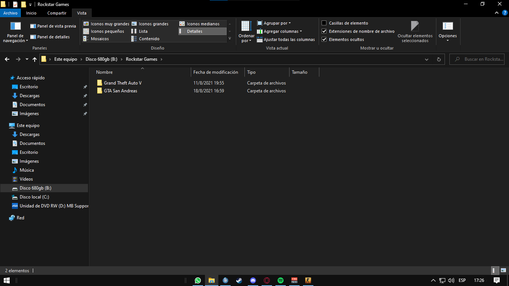Select the Grand Theft Auto V folder
This screenshot has height=286, width=509.
[x=123, y=83]
